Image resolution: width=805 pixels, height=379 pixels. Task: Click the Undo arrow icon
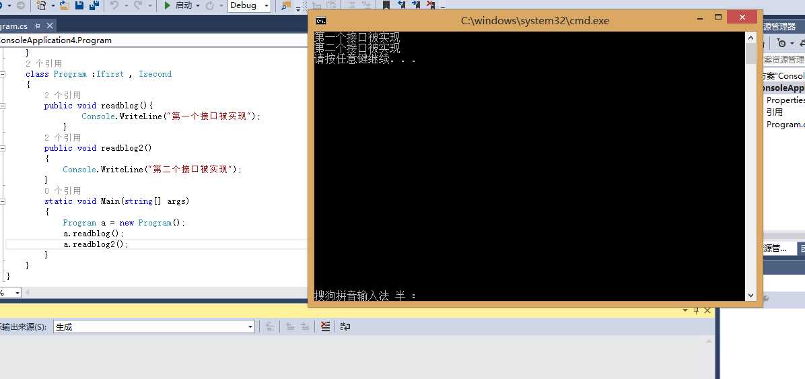click(x=114, y=5)
